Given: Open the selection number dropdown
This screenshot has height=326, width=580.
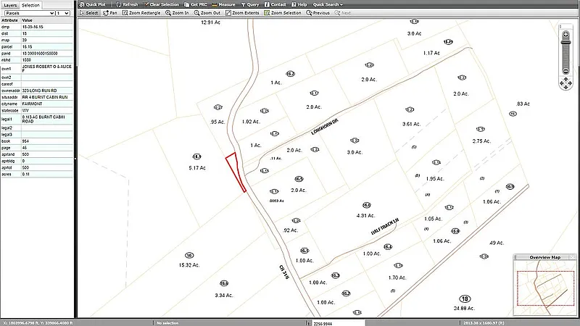Looking at the screenshot, I should click(64, 13).
